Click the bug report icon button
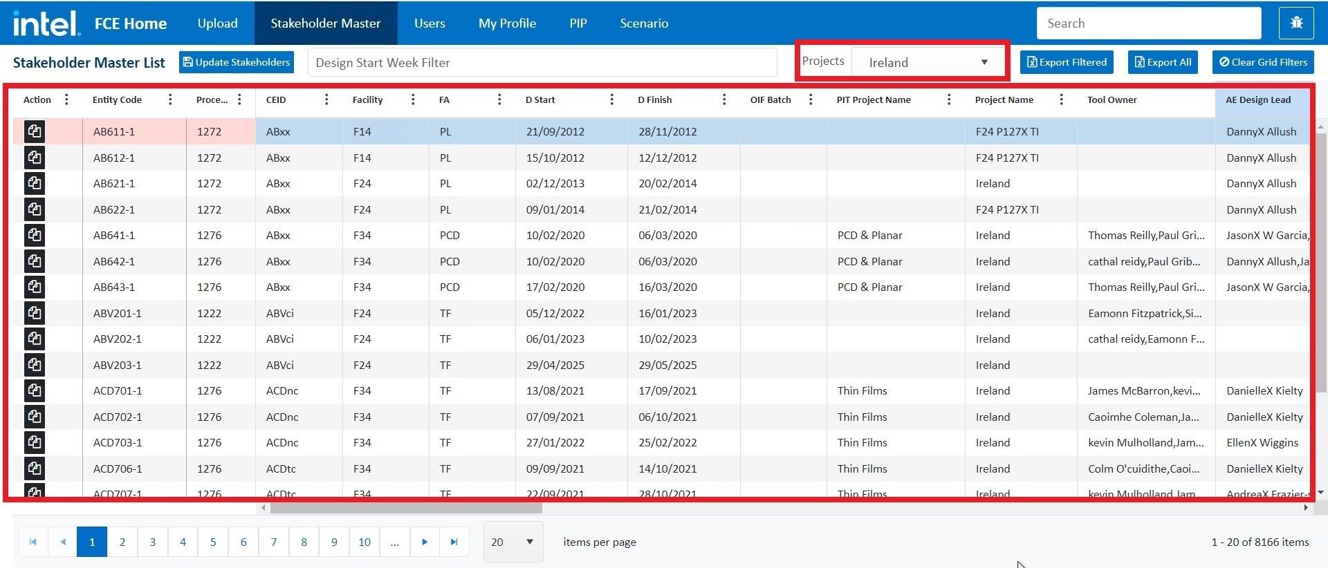Image resolution: width=1328 pixels, height=568 pixels. click(1296, 23)
